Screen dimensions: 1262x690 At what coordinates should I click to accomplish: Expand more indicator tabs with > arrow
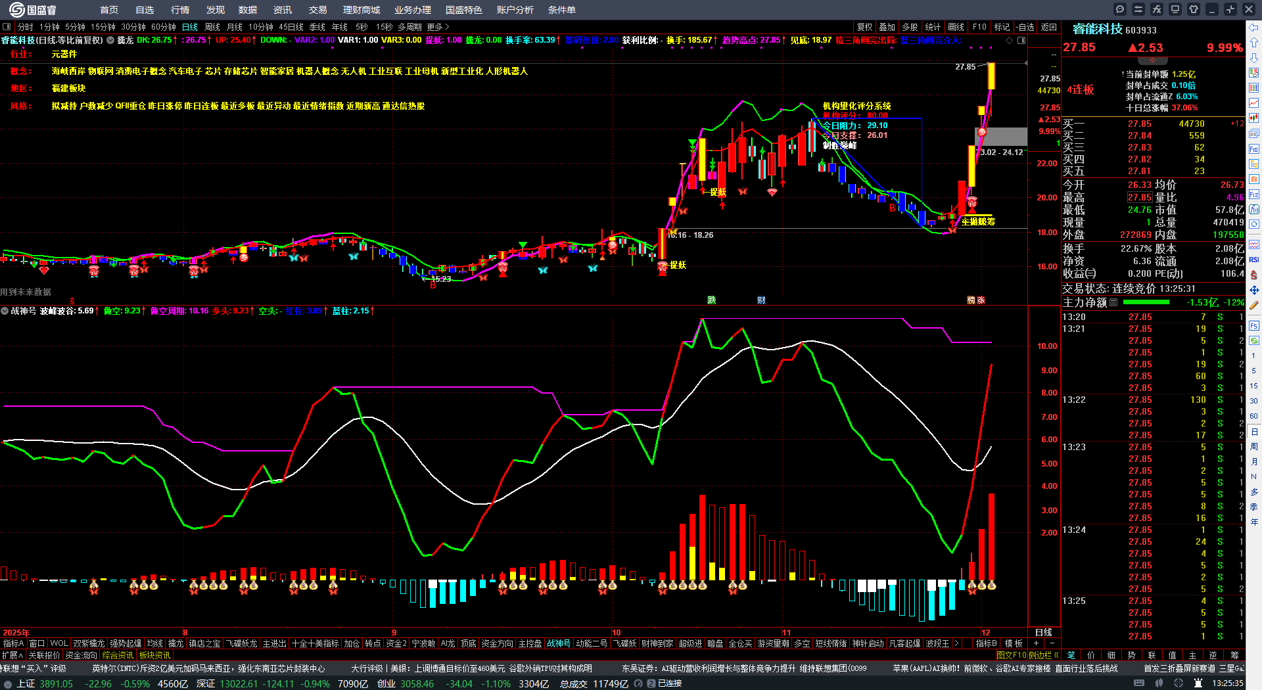[x=956, y=643]
